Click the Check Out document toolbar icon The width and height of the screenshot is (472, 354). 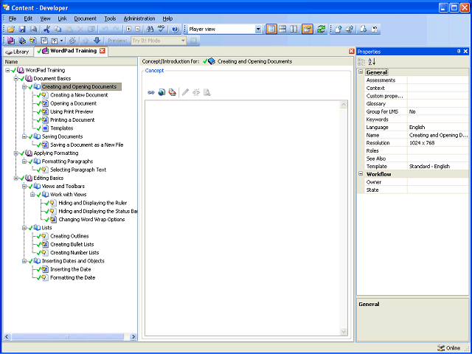pyautogui.click(x=364, y=29)
